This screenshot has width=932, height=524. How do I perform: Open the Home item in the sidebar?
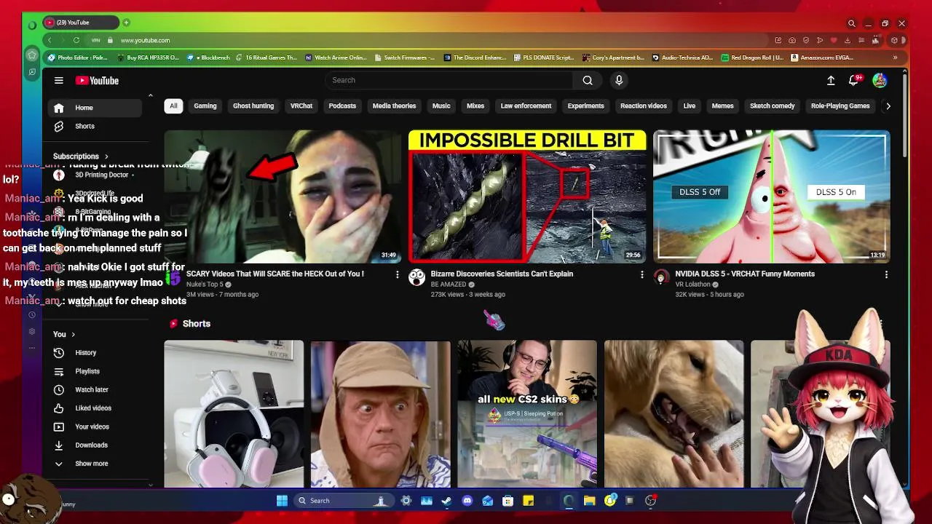pos(95,108)
